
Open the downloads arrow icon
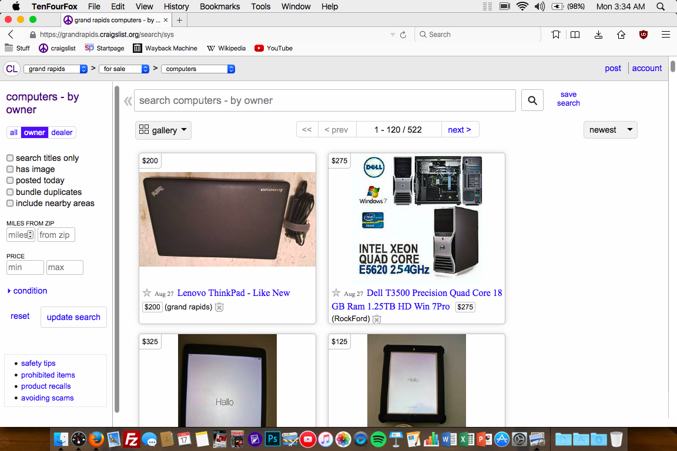(x=598, y=35)
